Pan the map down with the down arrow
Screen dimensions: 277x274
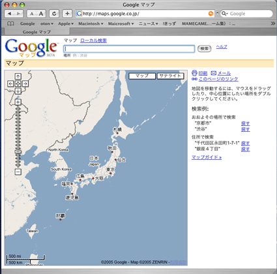click(x=18, y=91)
